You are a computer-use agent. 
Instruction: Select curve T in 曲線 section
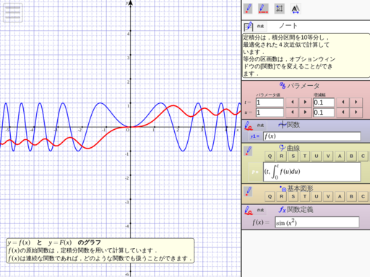coord(305,156)
